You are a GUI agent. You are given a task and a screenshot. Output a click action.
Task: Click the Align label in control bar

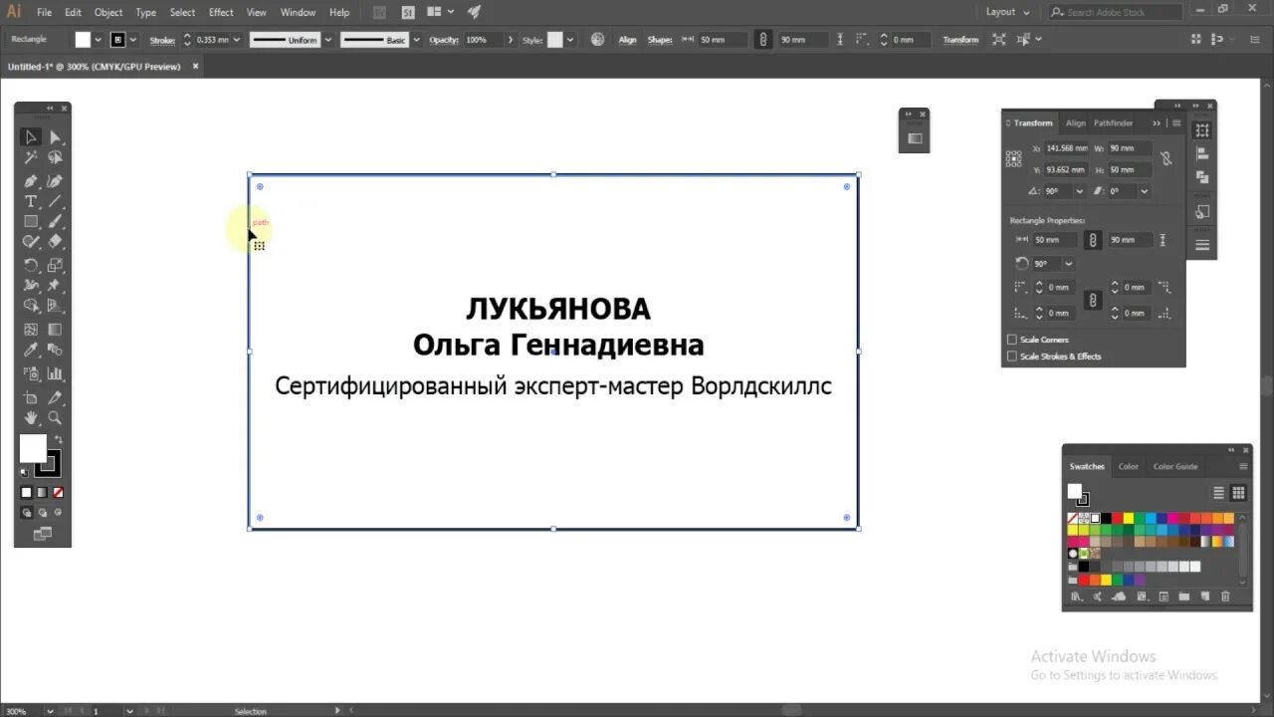pyautogui.click(x=627, y=40)
